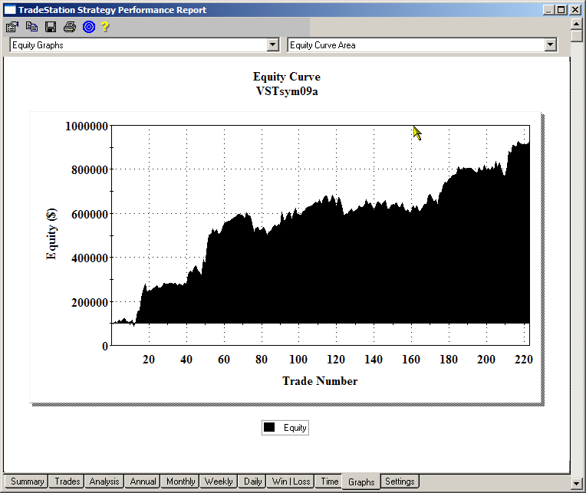Viewport: 586px width, 493px height.
Task: Maximize the Performance Report window
Action: (x=561, y=10)
